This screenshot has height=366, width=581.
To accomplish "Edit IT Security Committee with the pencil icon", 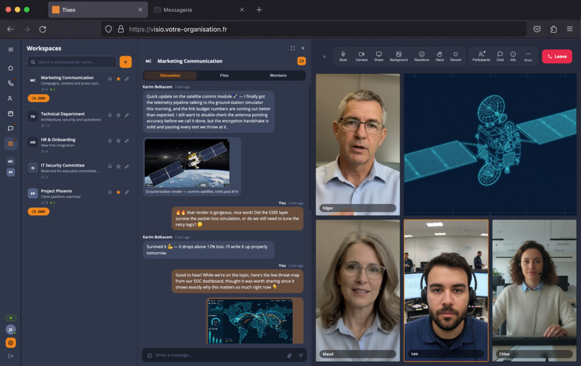I will (x=127, y=166).
